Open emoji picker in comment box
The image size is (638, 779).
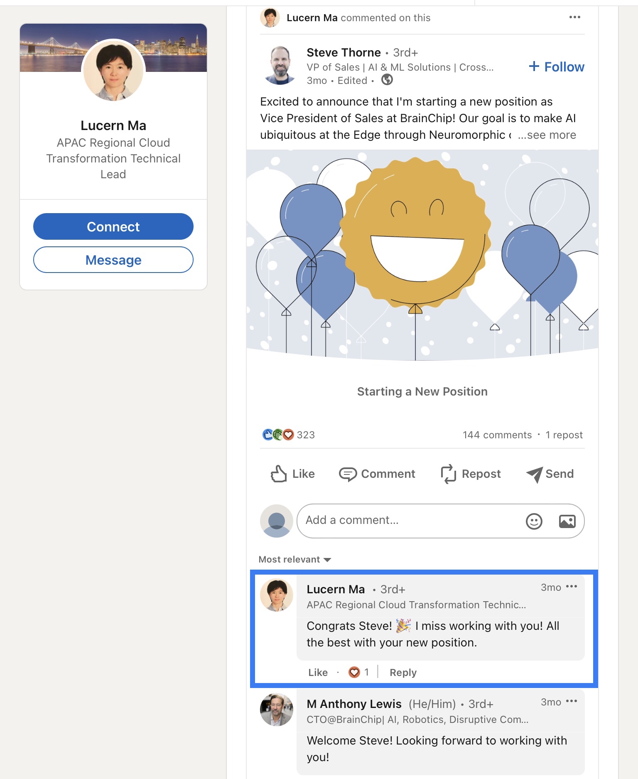point(534,521)
